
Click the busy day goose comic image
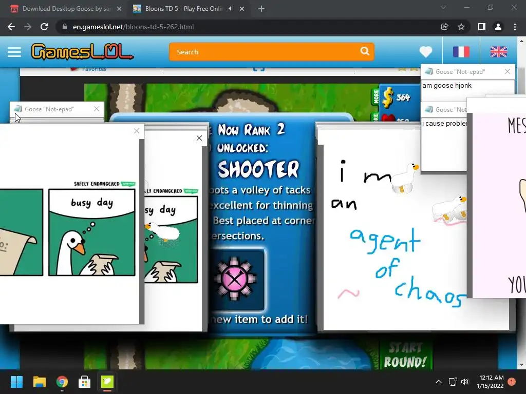tap(91, 232)
